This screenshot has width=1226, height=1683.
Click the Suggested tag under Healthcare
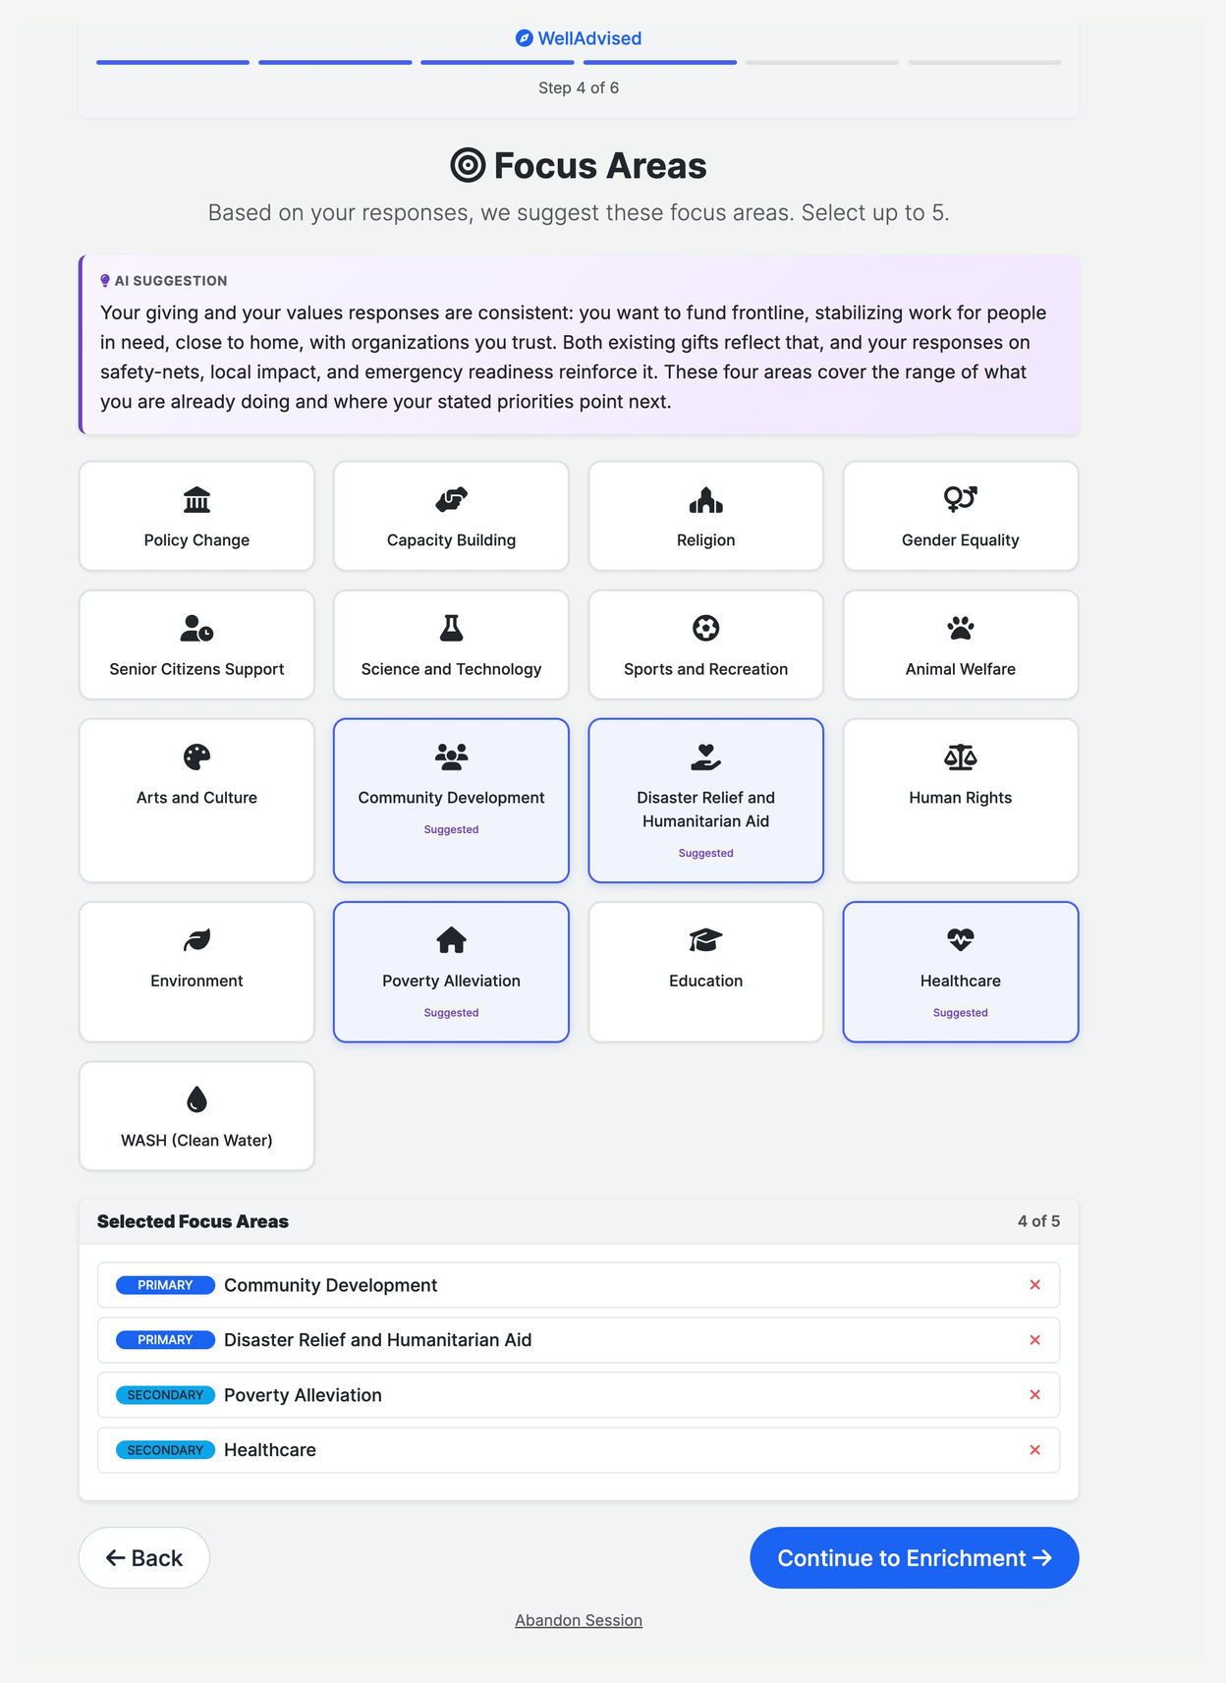[960, 1013]
